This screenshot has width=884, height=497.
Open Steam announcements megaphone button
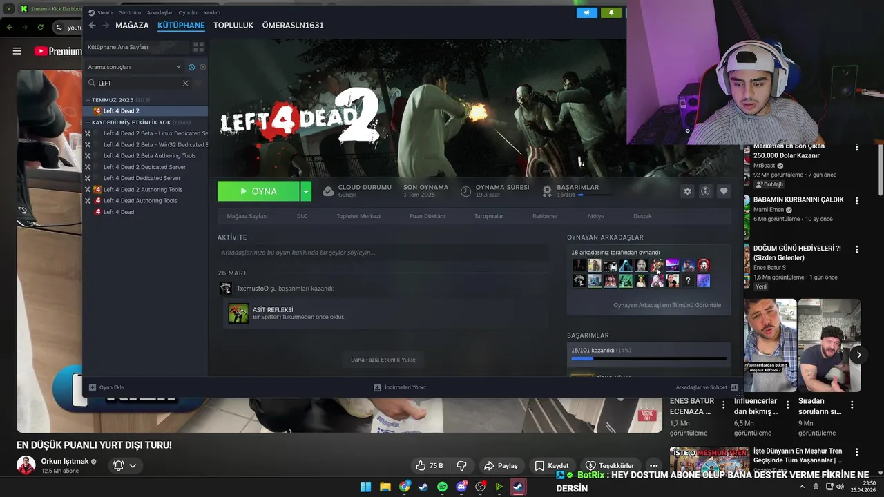pos(586,12)
